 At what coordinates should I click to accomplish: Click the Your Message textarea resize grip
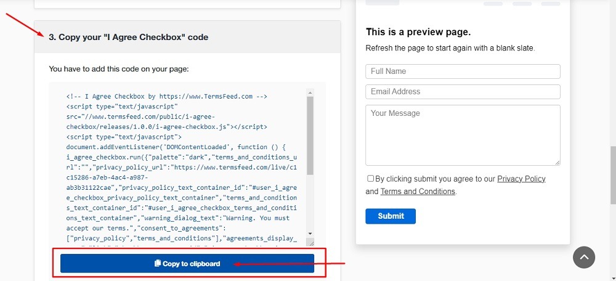coord(557,163)
